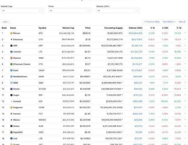Click the Waves logo icon
Viewport: 188px width, 145px height.
pos(11,120)
